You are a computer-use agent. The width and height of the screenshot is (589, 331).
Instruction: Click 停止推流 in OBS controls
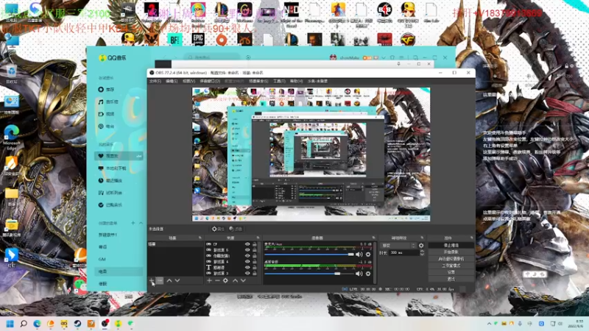[x=451, y=246]
